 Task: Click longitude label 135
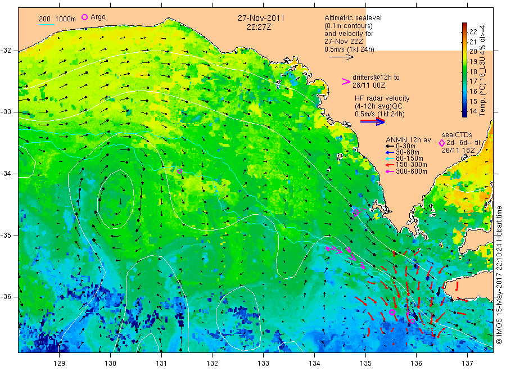coord(365,363)
